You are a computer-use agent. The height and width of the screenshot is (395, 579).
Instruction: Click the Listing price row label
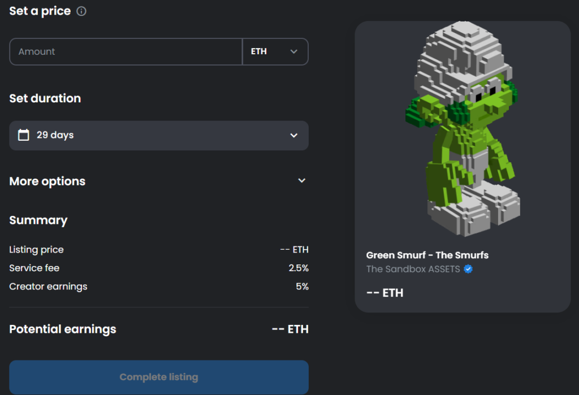[x=36, y=250]
